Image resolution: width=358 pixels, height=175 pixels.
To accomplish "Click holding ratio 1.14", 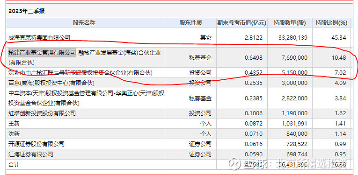I will pyautogui.click(x=341, y=133).
